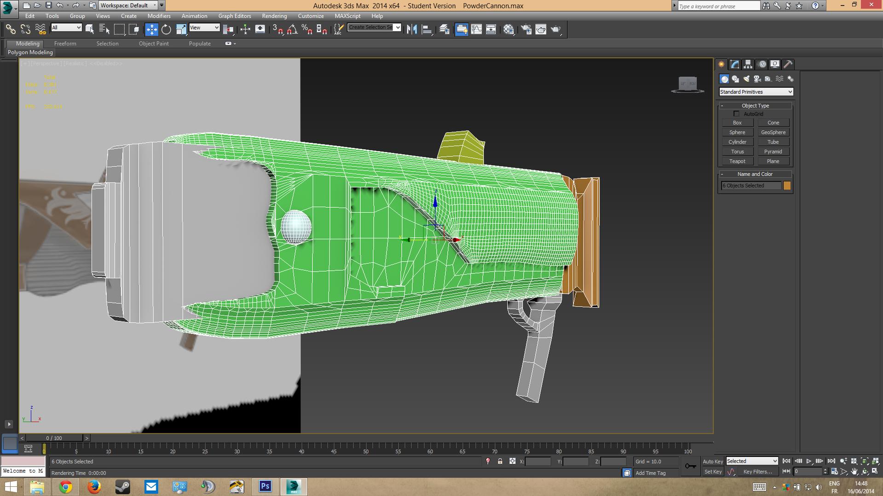The height and width of the screenshot is (496, 883).
Task: Open Select by Name dialog
Action: pyautogui.click(x=104, y=29)
